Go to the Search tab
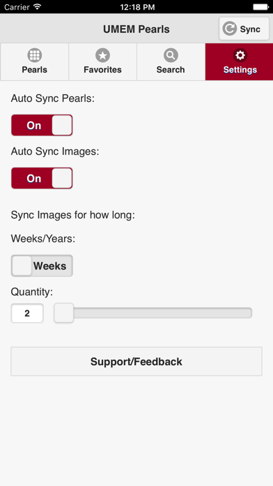 click(x=171, y=61)
